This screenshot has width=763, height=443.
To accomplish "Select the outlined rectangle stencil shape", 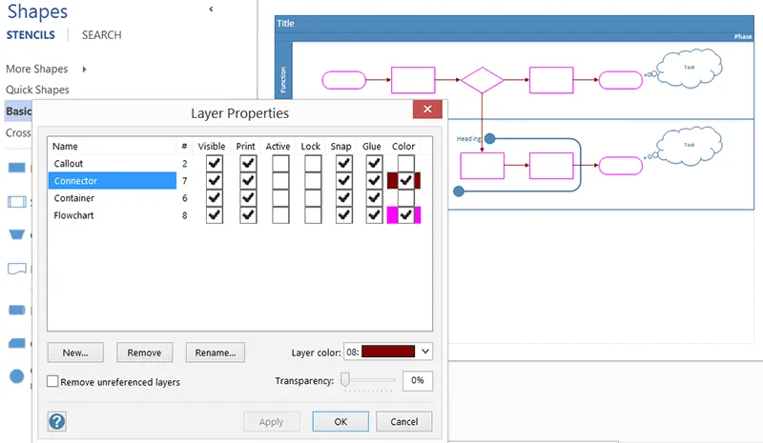I will click(x=17, y=201).
